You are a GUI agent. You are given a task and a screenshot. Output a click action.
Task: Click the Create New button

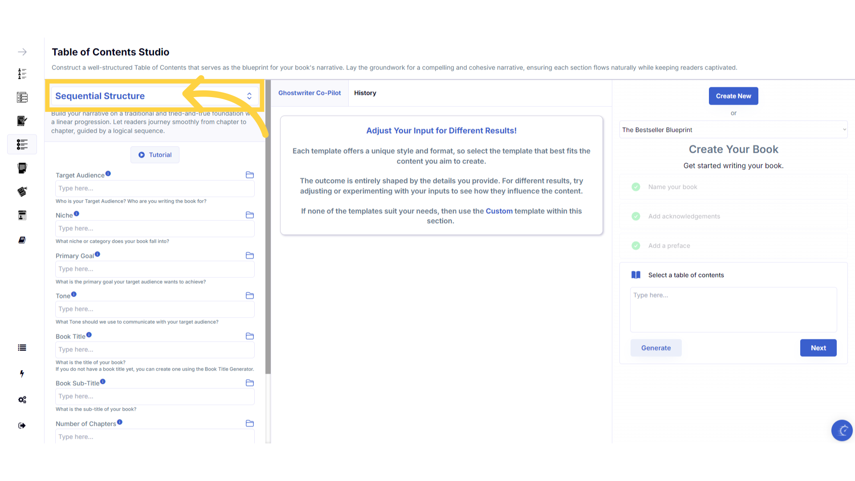(x=733, y=96)
